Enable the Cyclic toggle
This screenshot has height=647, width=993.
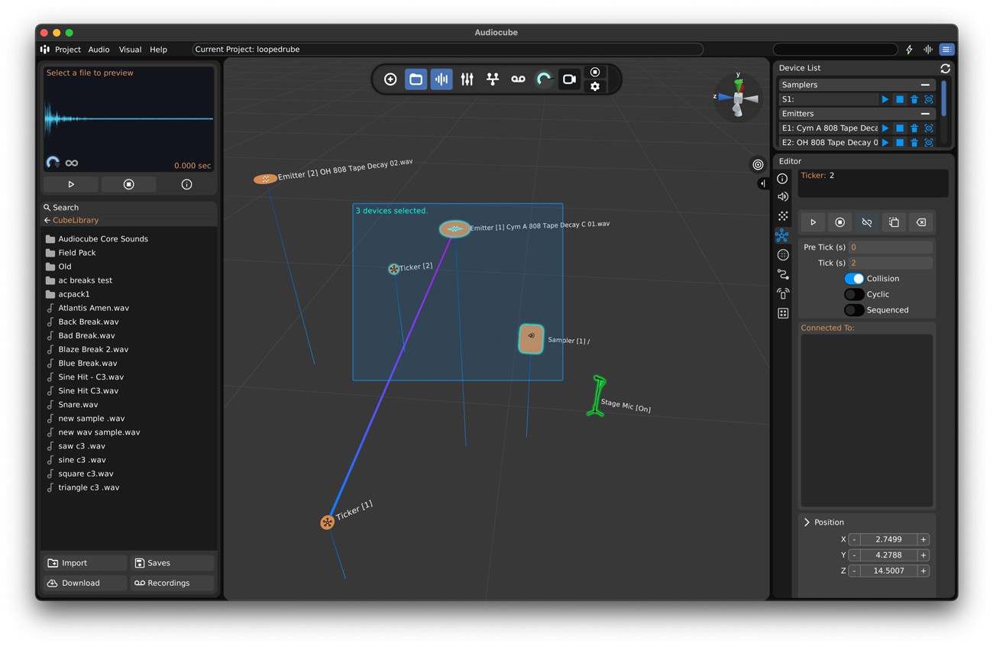coord(854,294)
